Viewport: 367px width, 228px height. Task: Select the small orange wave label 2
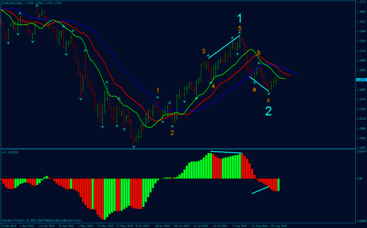point(172,133)
